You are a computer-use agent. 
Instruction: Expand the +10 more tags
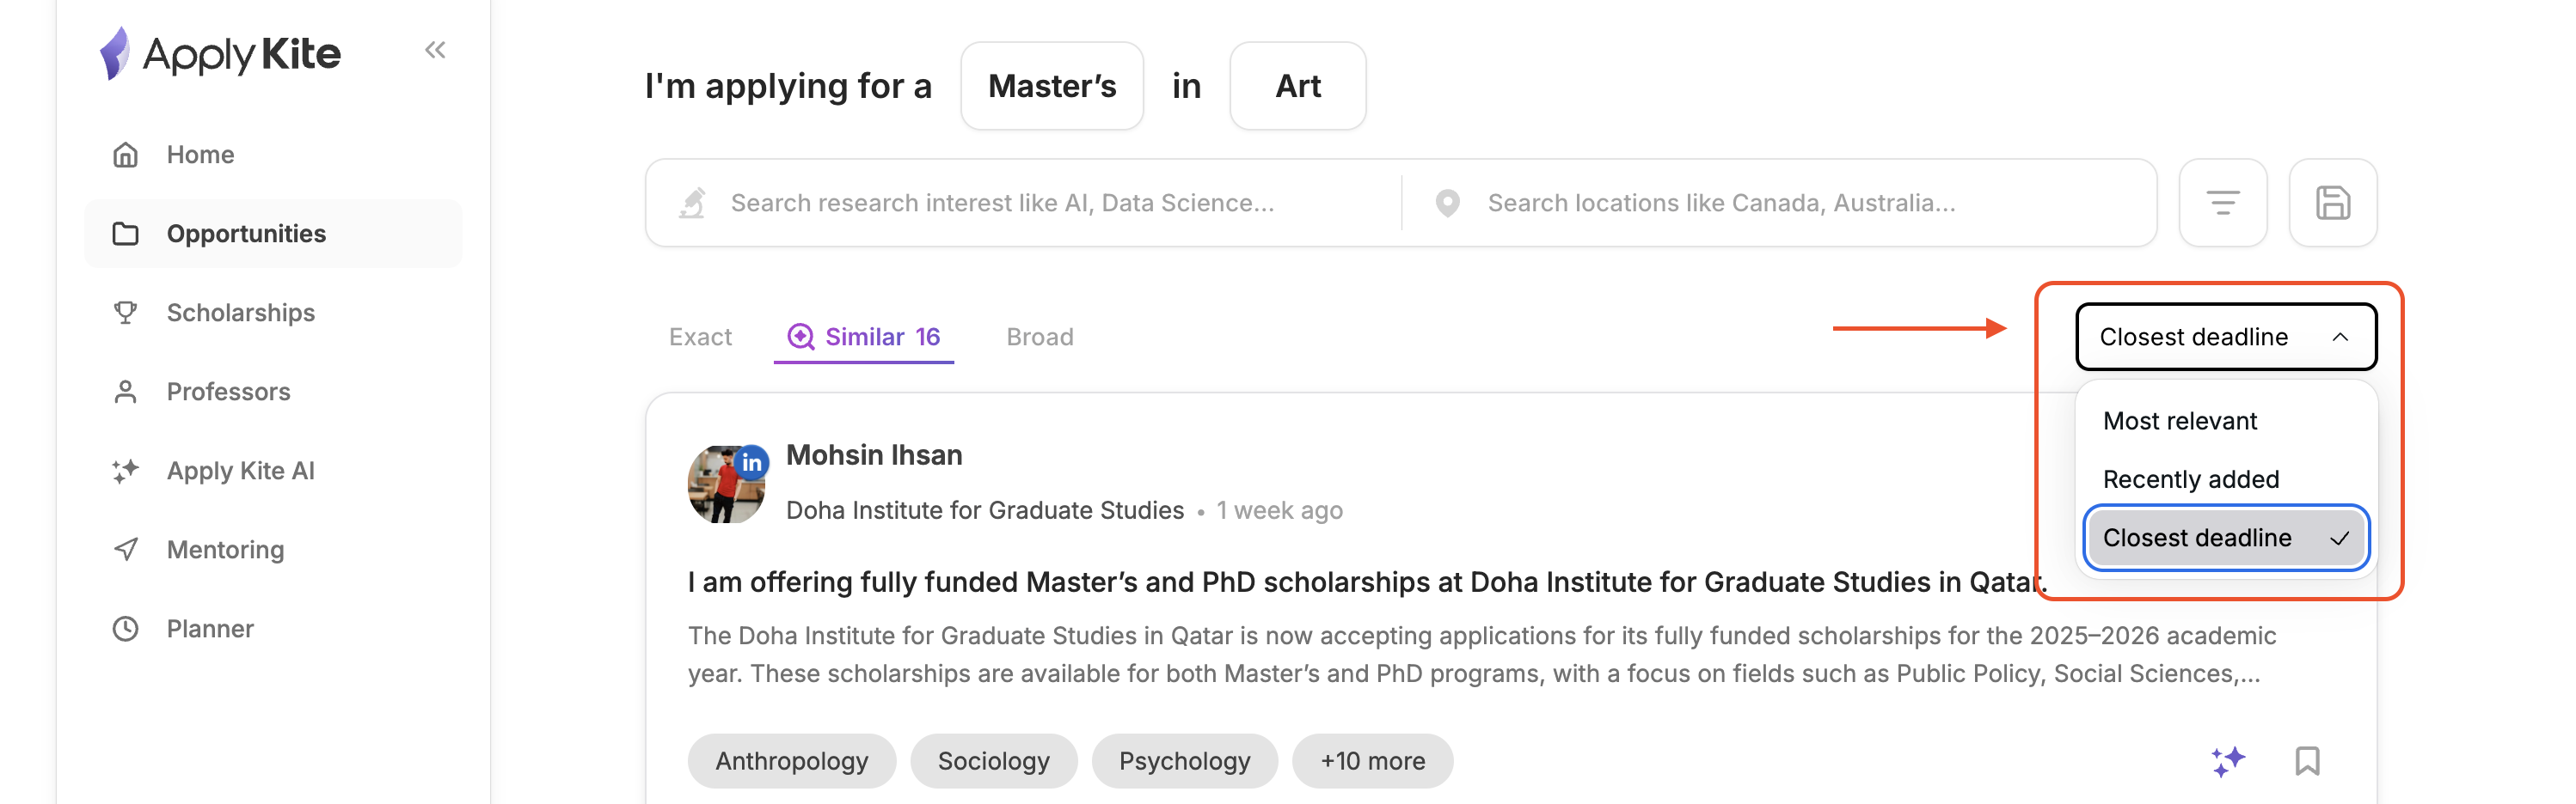[x=1372, y=761]
